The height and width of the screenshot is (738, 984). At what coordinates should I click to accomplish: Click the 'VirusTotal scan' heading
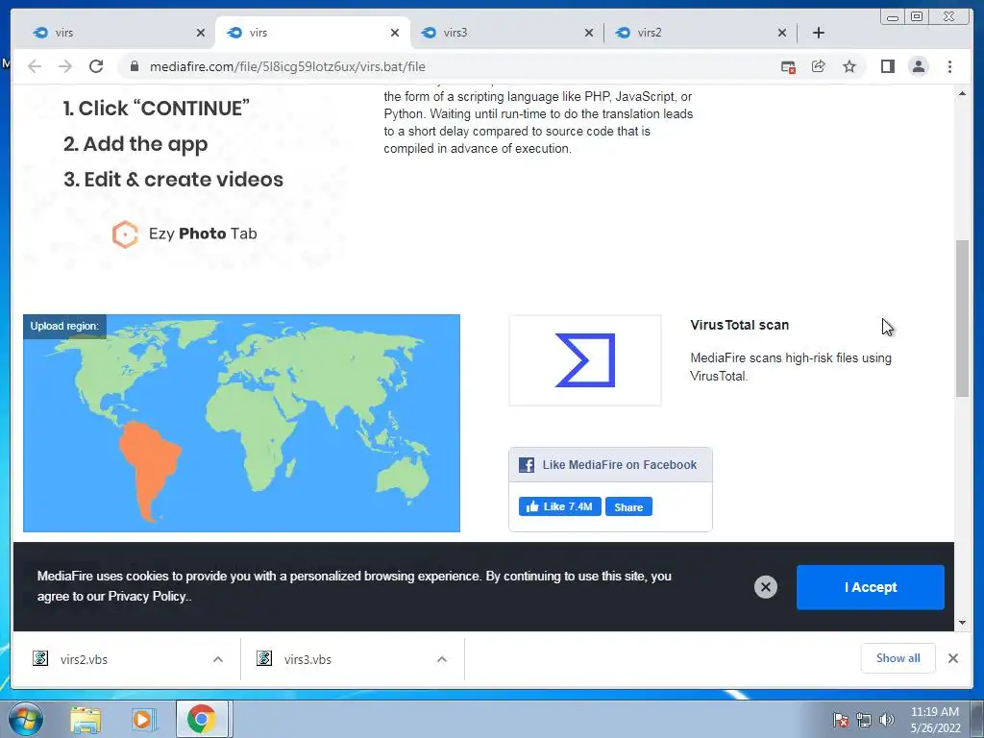point(739,325)
